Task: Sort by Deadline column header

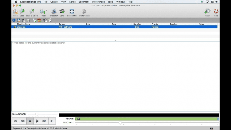Action: (x=174, y=24)
